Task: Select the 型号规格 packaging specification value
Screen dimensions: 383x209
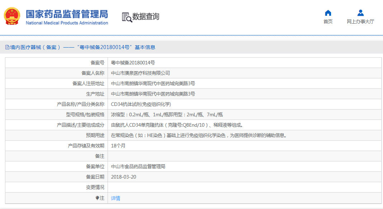Action: 167,115
